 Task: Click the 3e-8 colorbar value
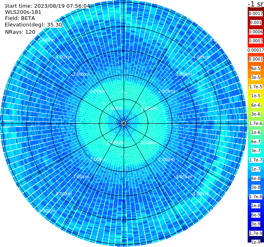coord(256,187)
